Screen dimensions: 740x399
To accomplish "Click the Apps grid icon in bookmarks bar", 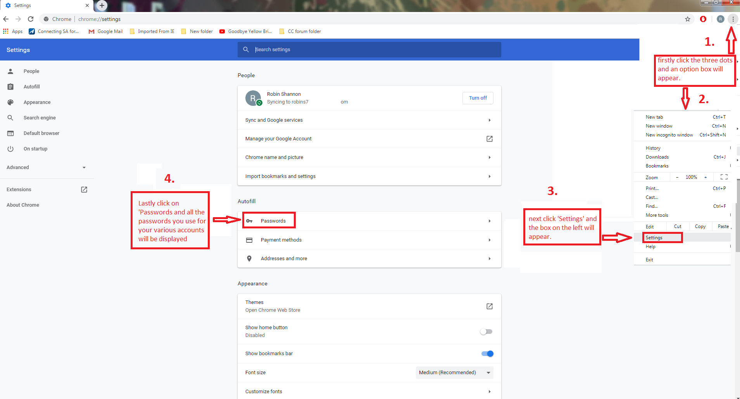I will coord(6,31).
